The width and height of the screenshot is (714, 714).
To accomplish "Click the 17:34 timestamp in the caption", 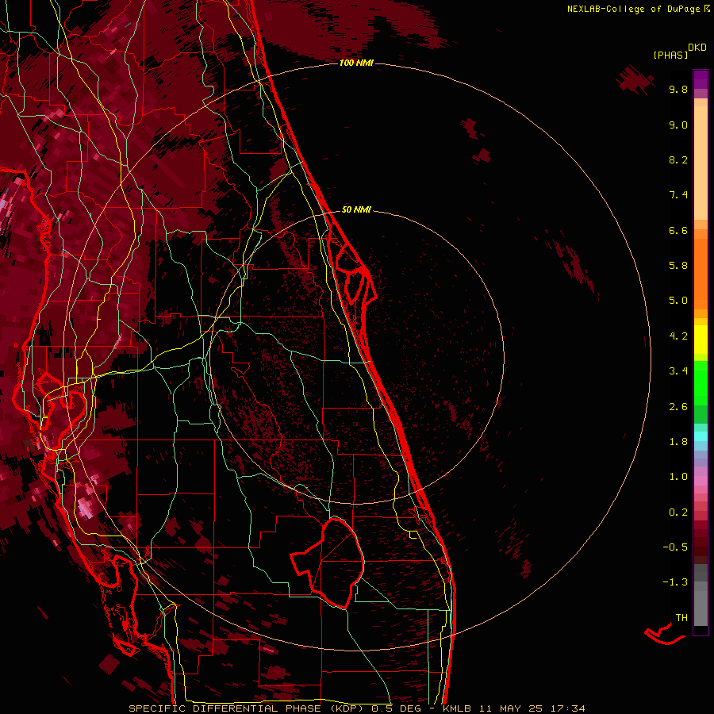I will click(569, 708).
